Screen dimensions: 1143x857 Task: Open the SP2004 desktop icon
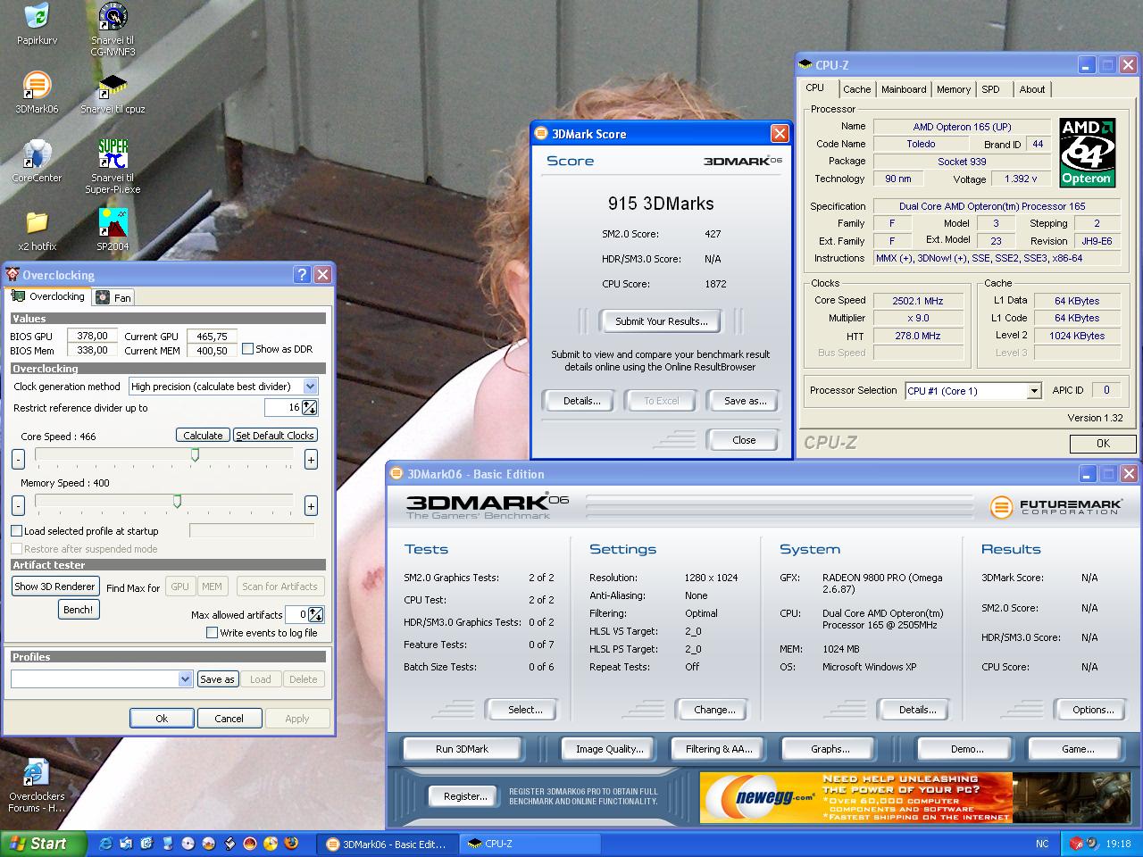[x=113, y=223]
